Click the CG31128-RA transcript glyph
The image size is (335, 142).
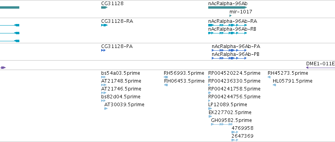coord(104,25)
